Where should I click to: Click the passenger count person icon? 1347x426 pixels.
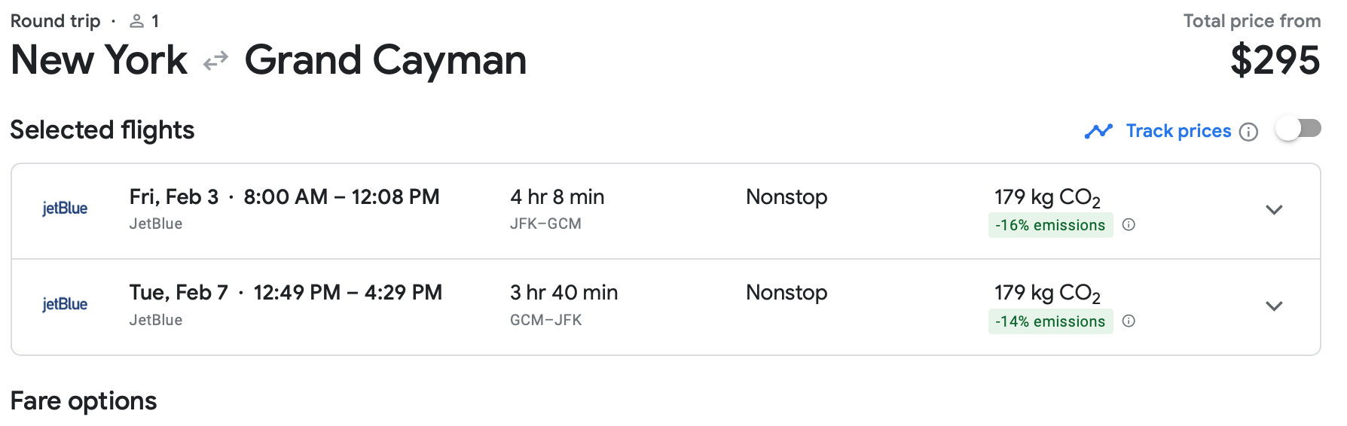point(136,21)
